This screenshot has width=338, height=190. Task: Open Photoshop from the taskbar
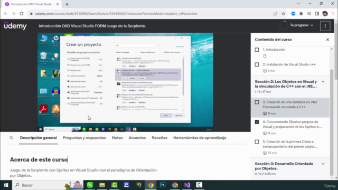163,185
